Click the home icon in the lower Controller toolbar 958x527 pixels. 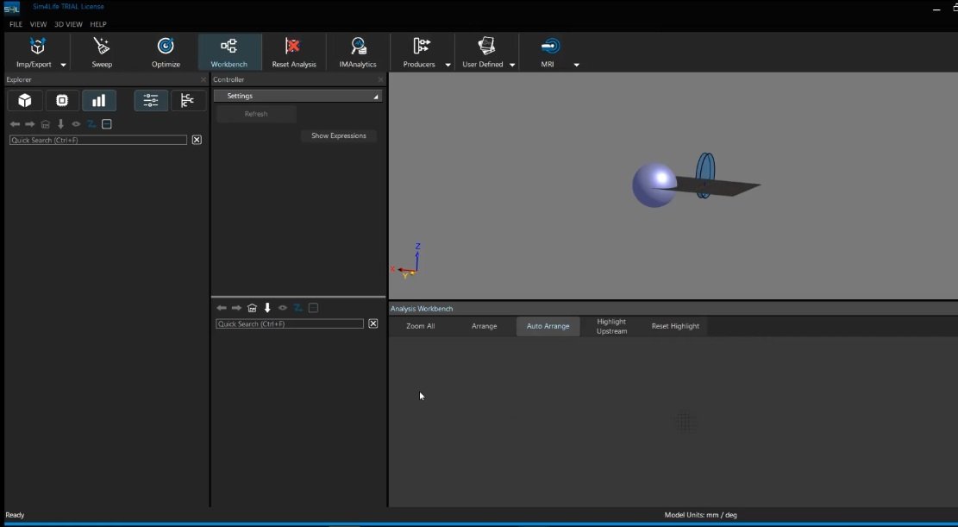[252, 308]
